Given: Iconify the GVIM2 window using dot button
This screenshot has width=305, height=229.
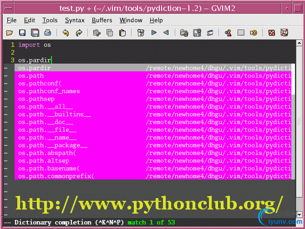Looking at the screenshot, I should click(287, 8).
